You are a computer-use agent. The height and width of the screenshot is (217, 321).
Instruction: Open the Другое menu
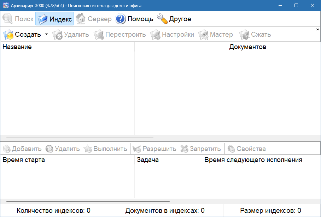point(174,19)
